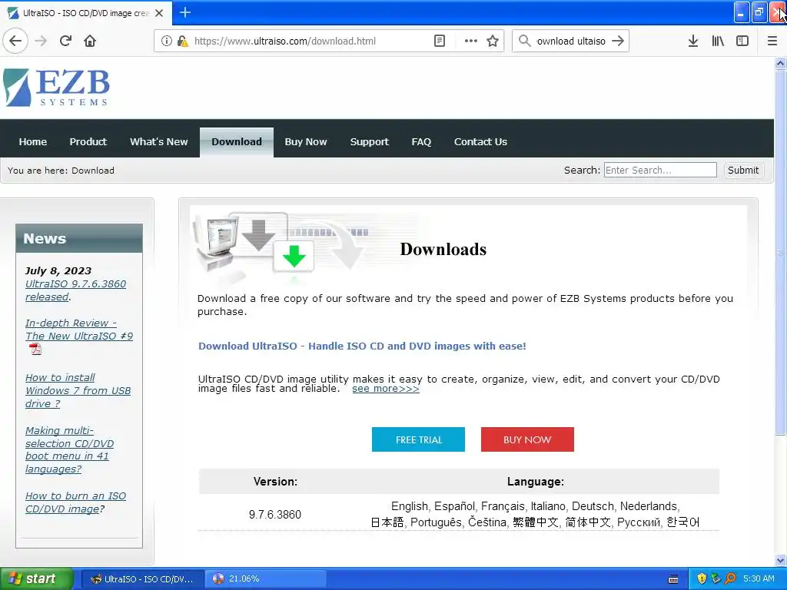
Task: Go back to the previous page
Action: point(15,41)
